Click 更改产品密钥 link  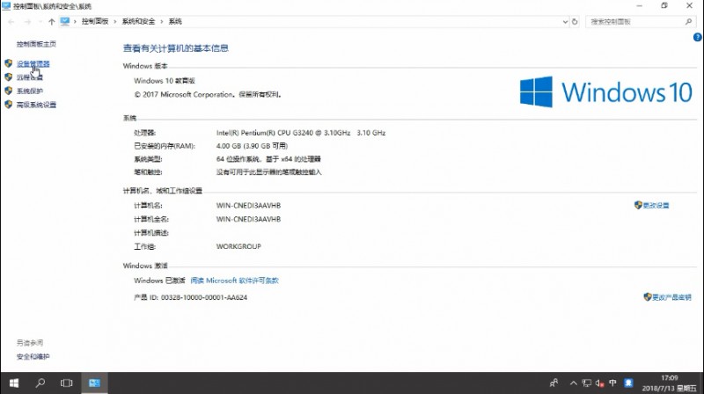[671, 297]
